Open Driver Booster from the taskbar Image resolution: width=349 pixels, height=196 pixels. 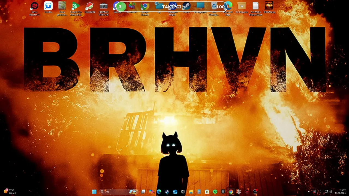[247, 192]
